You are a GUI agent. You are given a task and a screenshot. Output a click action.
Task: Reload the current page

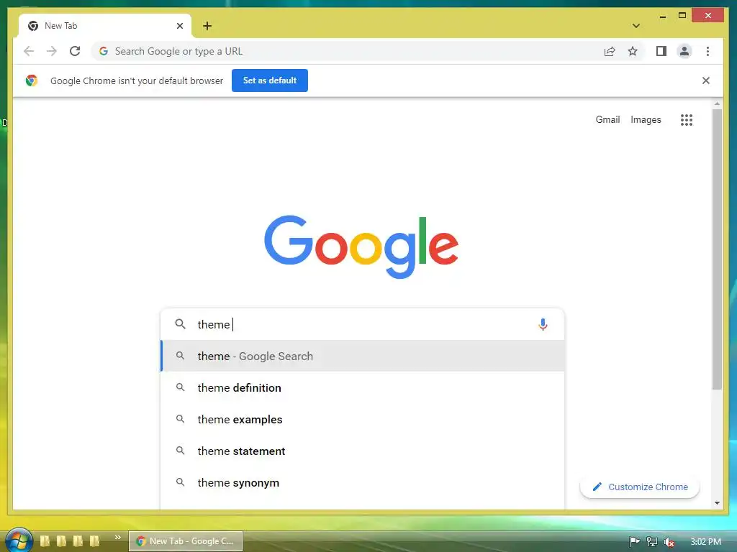(75, 51)
